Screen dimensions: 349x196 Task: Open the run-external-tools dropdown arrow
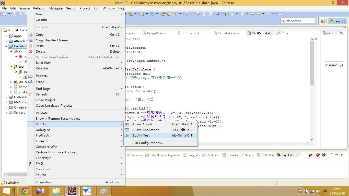[x=135, y=14]
